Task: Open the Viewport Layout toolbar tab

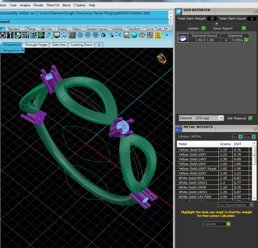Action: pyautogui.click(x=96, y=29)
